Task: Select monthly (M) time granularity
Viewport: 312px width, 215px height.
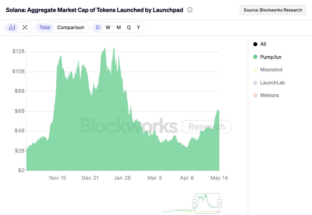Action: [119, 28]
